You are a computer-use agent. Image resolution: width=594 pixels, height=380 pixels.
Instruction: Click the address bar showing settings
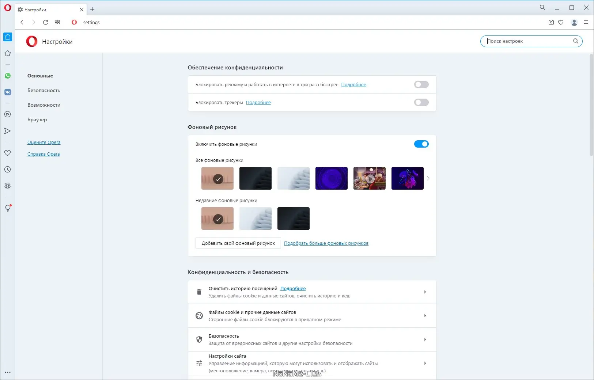(307, 22)
